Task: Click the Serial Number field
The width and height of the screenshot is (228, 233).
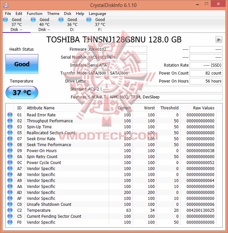Action: click(117, 57)
